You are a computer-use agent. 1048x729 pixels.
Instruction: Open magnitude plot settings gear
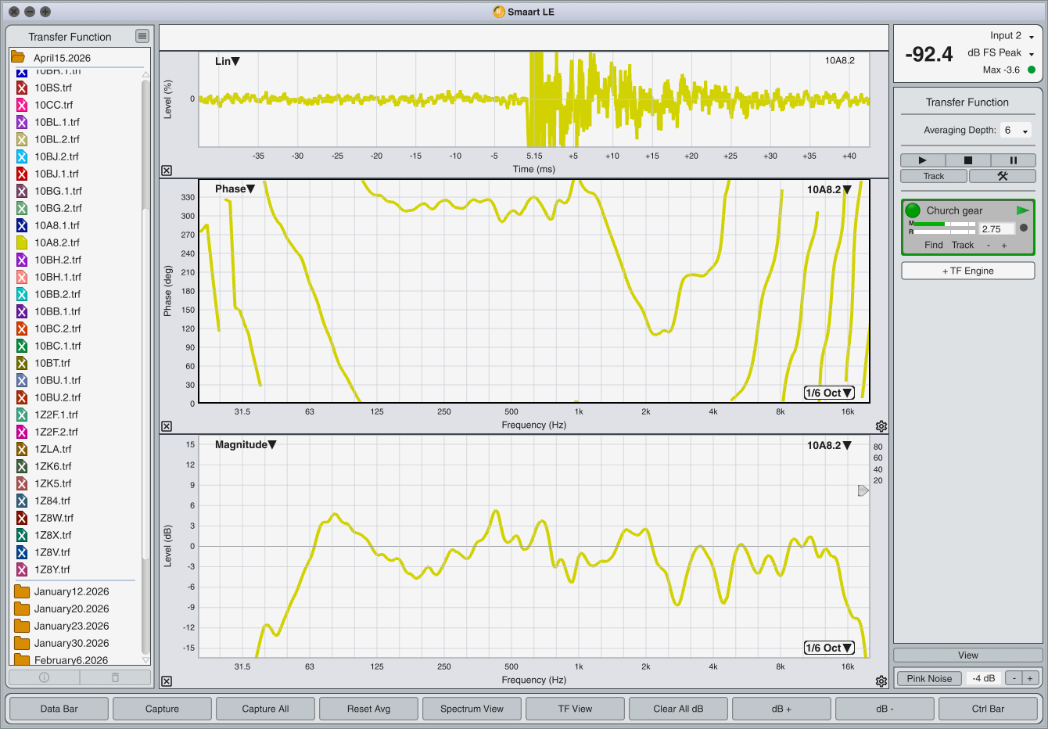pos(881,681)
